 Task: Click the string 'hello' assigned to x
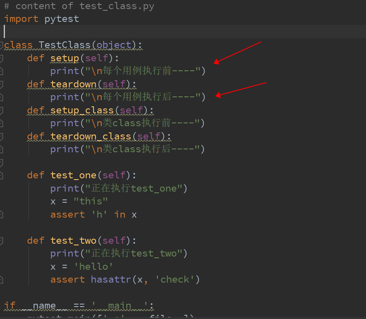(x=94, y=266)
